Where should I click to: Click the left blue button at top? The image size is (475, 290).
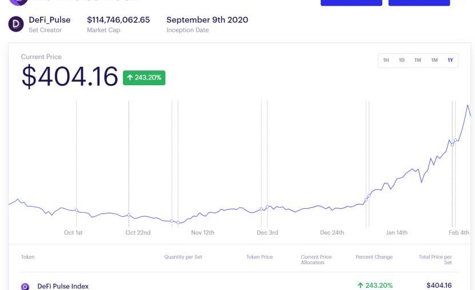coord(352,2)
